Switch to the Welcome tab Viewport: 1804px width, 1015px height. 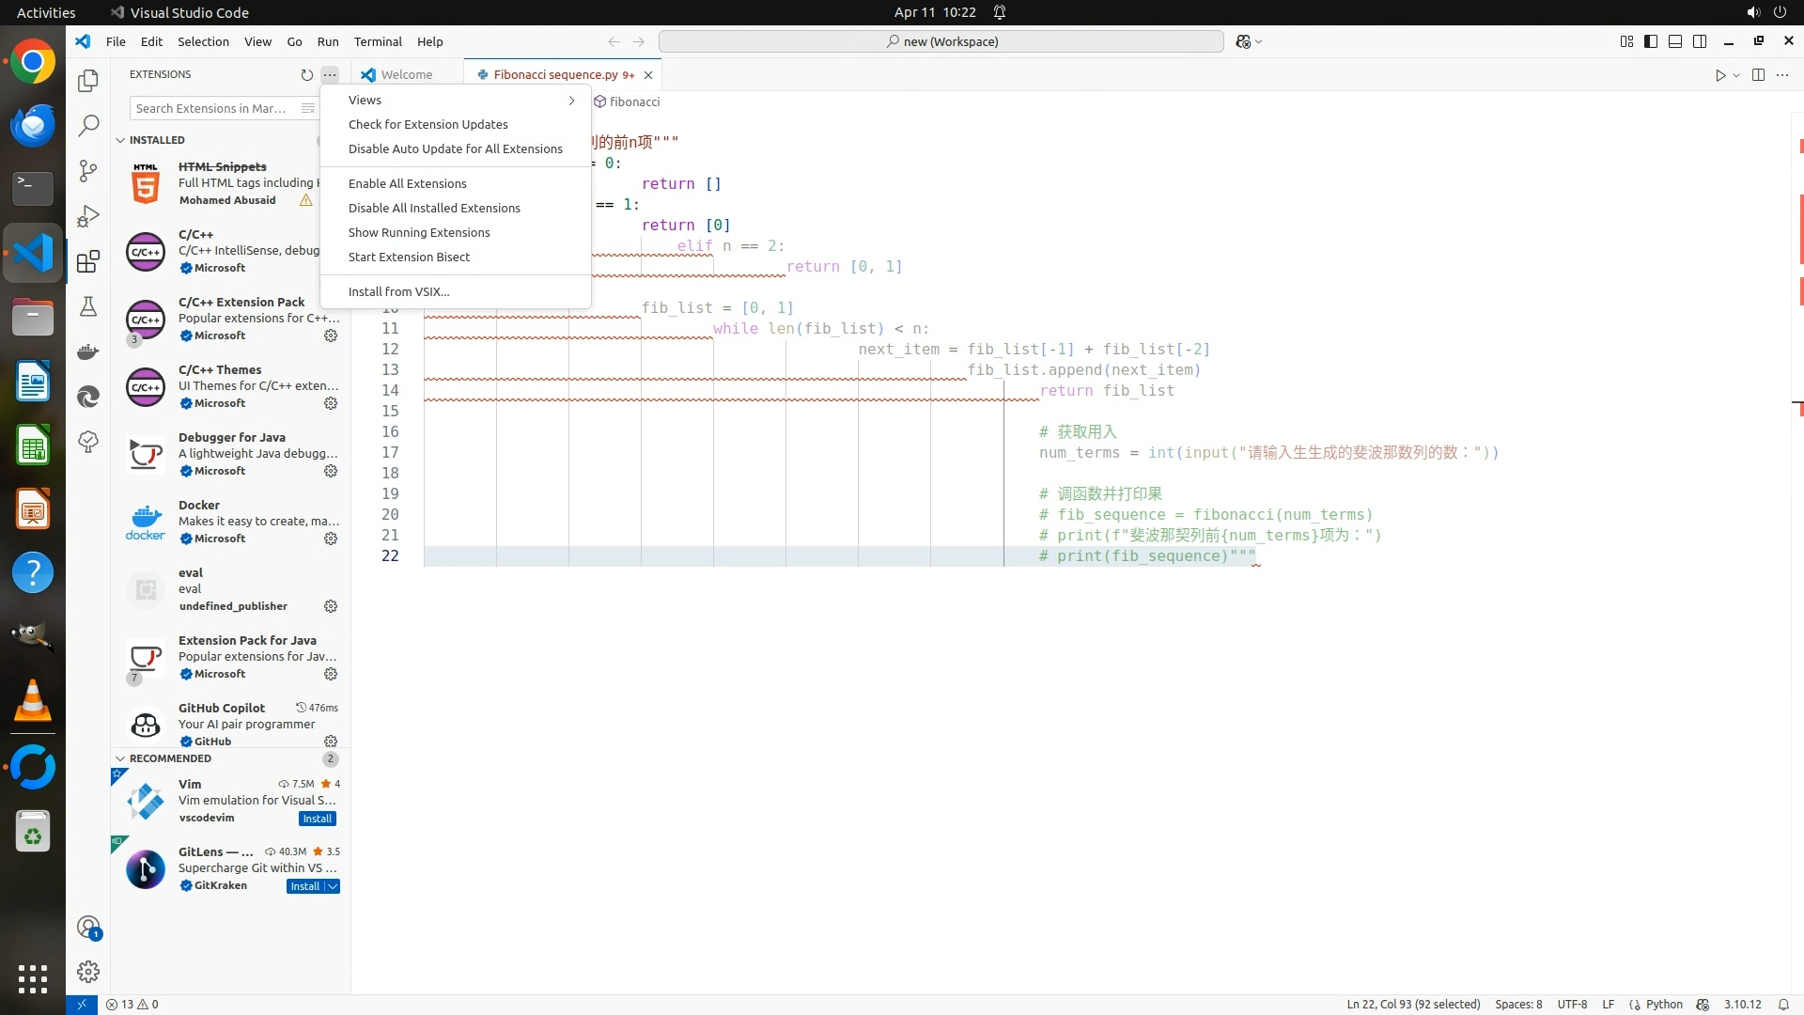(406, 74)
